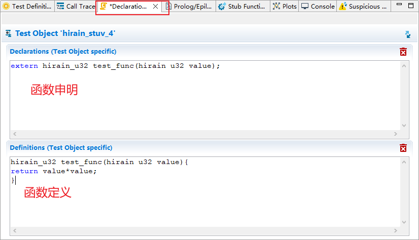Viewport: 419px width, 240px height.
Task: Click the Test Object 'hirain_stuv_4' title
Action: 65,33
